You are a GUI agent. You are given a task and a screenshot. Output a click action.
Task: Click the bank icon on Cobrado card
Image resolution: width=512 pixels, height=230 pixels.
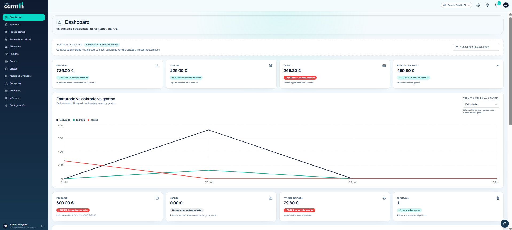click(x=271, y=66)
